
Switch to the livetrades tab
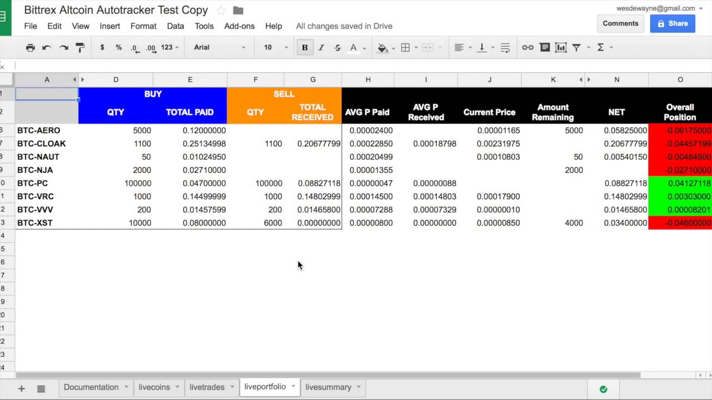point(207,387)
